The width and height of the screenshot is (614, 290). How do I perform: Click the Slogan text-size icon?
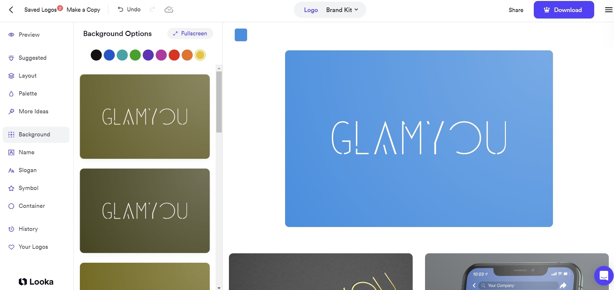coord(11,170)
